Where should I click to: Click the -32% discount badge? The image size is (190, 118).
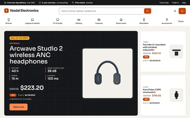coord(13,95)
